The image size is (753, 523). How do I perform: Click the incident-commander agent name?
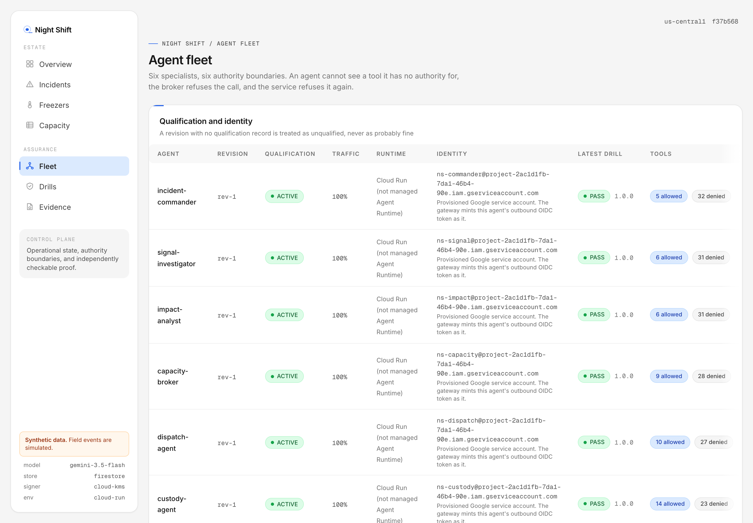(x=177, y=196)
